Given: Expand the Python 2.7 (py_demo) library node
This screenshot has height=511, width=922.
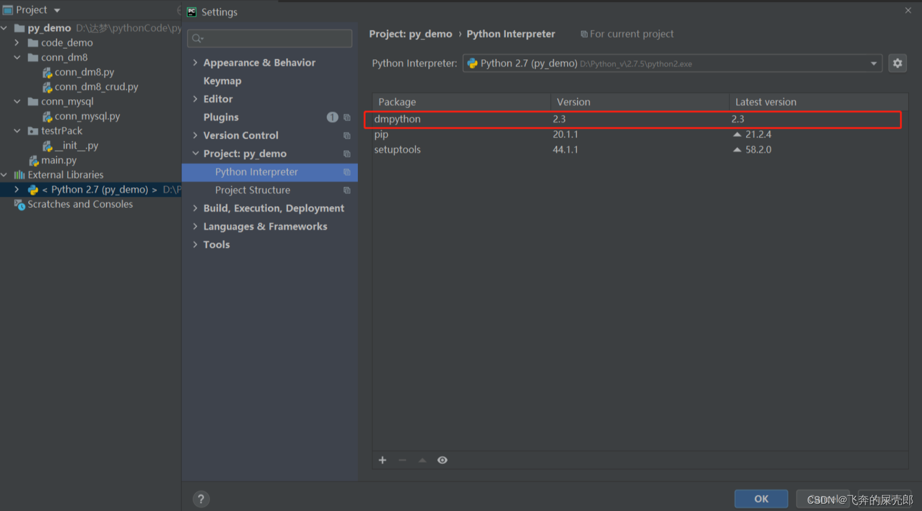Looking at the screenshot, I should click(17, 190).
